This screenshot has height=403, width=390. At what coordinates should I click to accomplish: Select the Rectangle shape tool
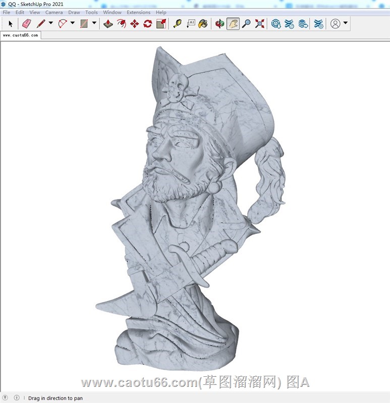[x=84, y=24]
